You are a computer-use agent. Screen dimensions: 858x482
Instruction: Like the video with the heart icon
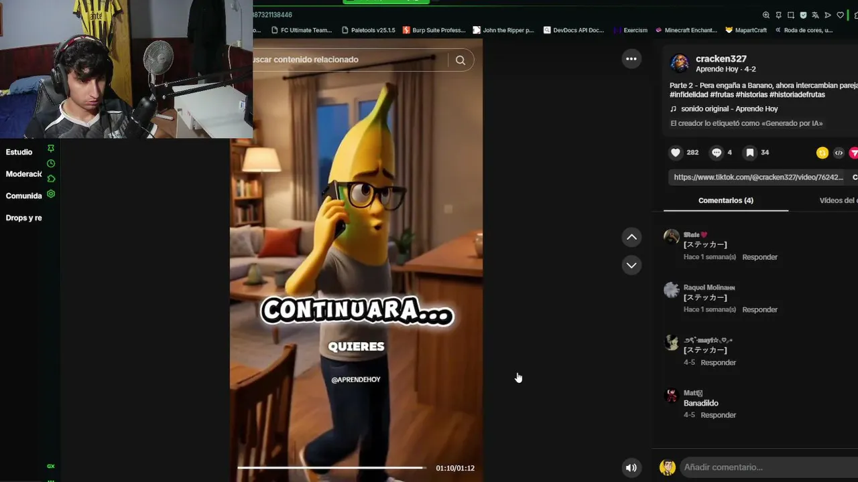(676, 153)
